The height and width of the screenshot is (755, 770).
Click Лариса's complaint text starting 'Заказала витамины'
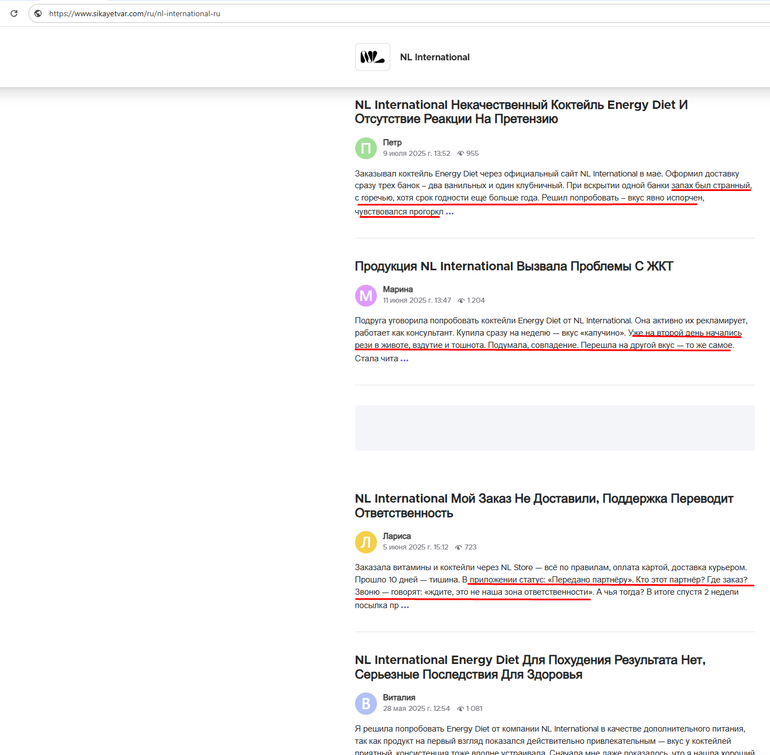551,586
